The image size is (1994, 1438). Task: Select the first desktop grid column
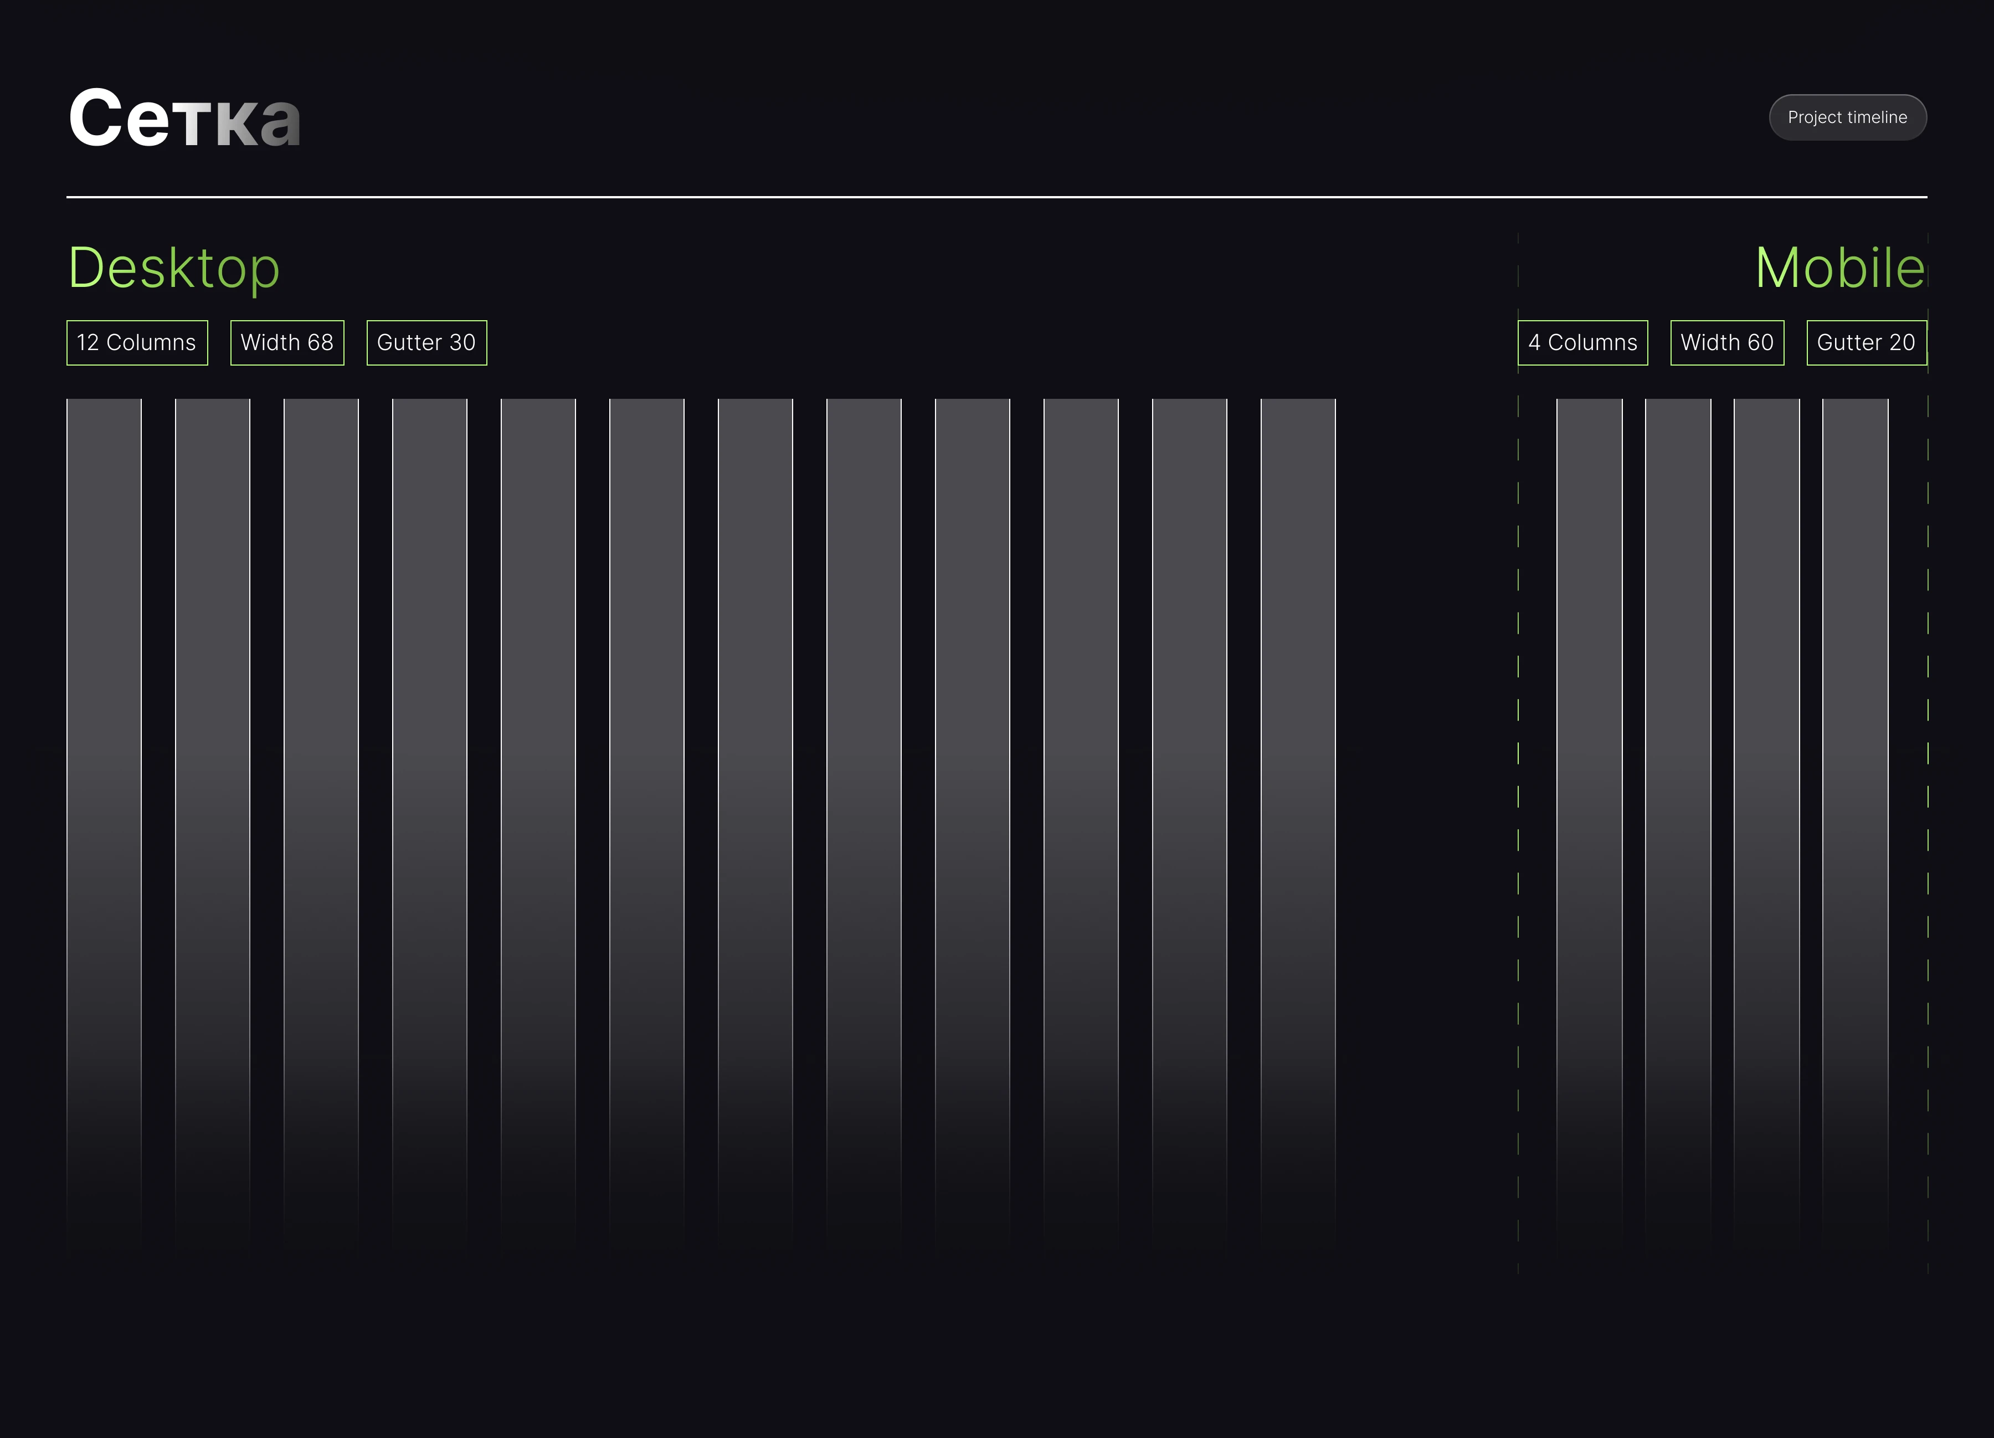[x=104, y=703]
